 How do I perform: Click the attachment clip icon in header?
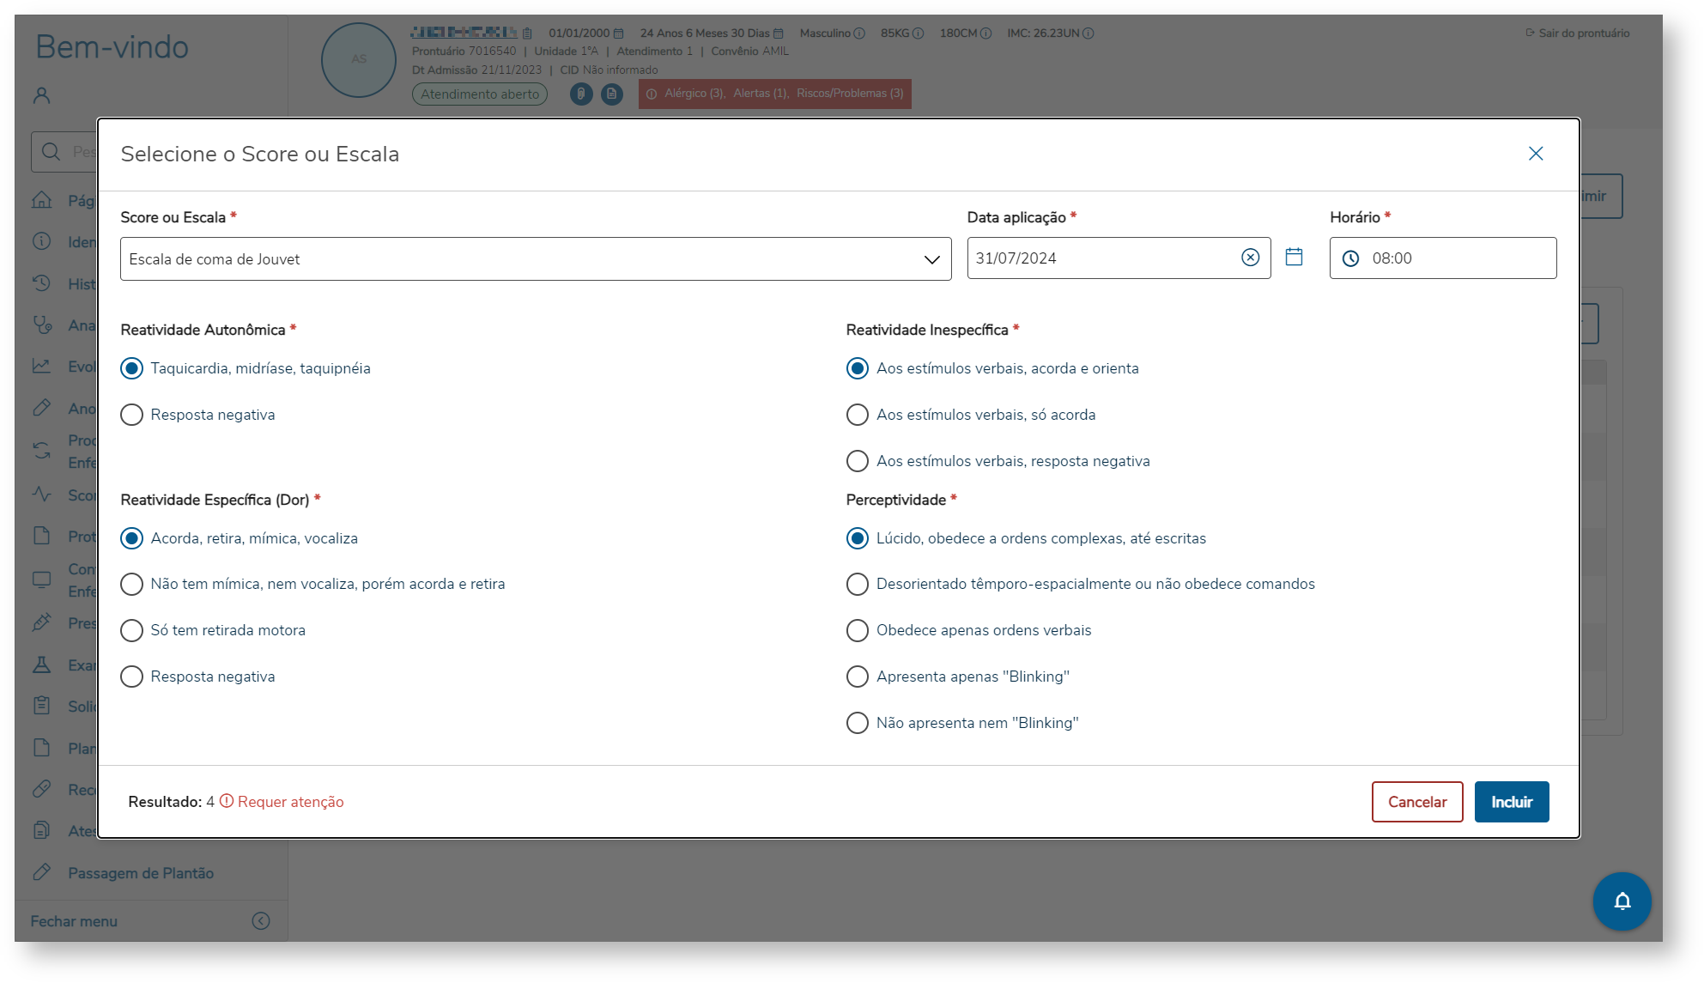point(581,94)
